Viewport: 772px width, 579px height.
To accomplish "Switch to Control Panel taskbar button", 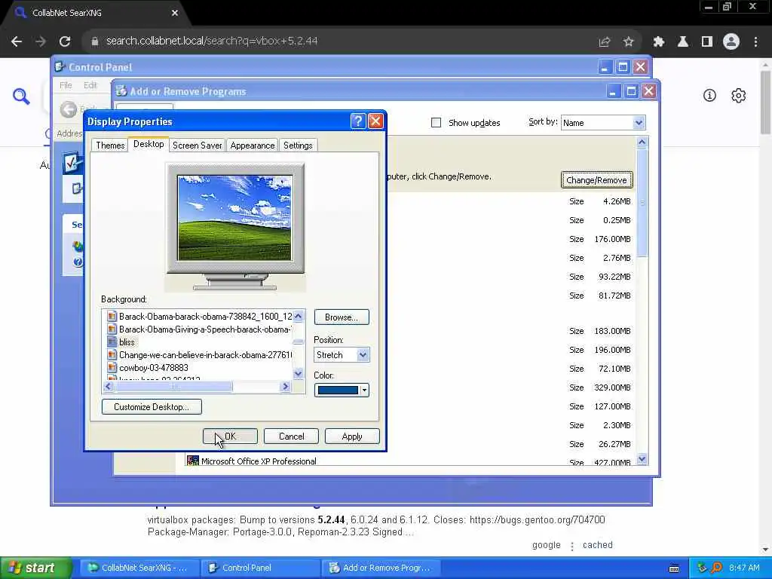I will [x=260, y=568].
